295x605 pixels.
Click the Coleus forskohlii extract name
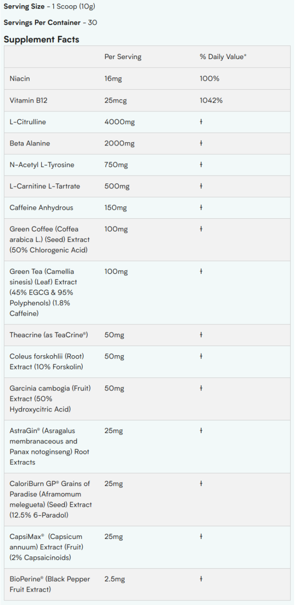(x=47, y=361)
